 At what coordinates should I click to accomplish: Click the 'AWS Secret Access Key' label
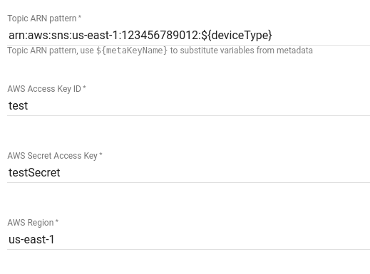click(52, 156)
